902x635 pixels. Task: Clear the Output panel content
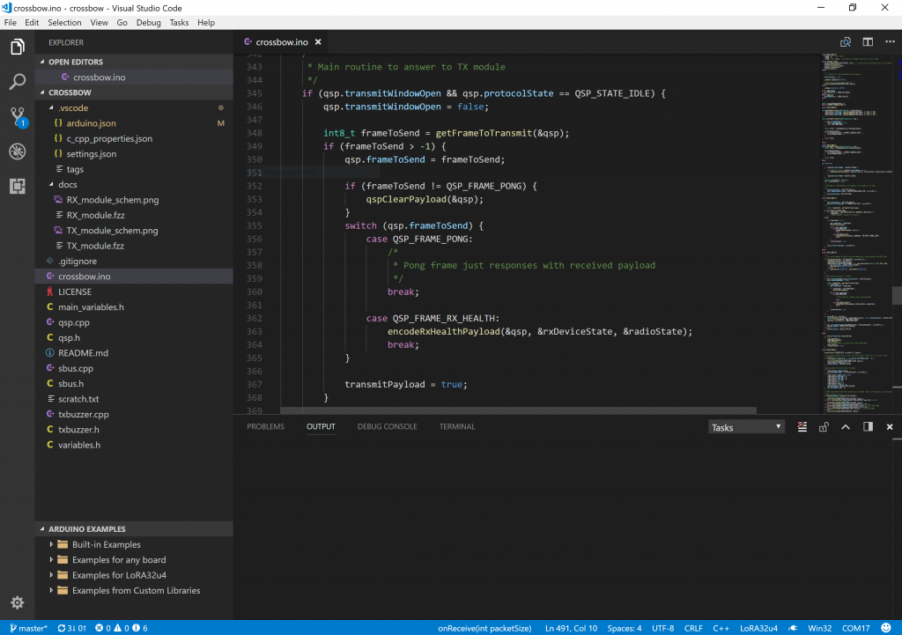point(802,427)
